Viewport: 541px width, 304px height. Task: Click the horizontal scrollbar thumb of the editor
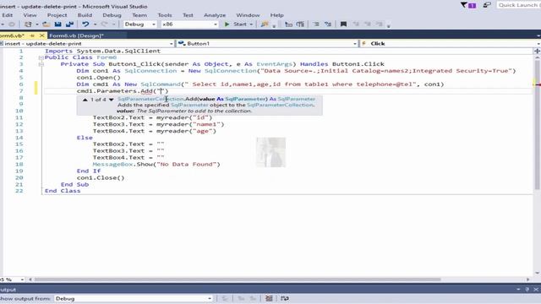[x=238, y=280]
